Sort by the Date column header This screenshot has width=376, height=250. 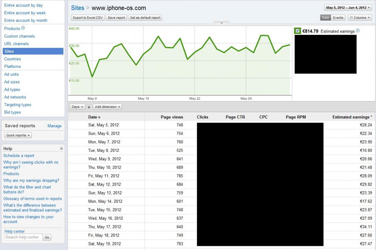point(94,117)
